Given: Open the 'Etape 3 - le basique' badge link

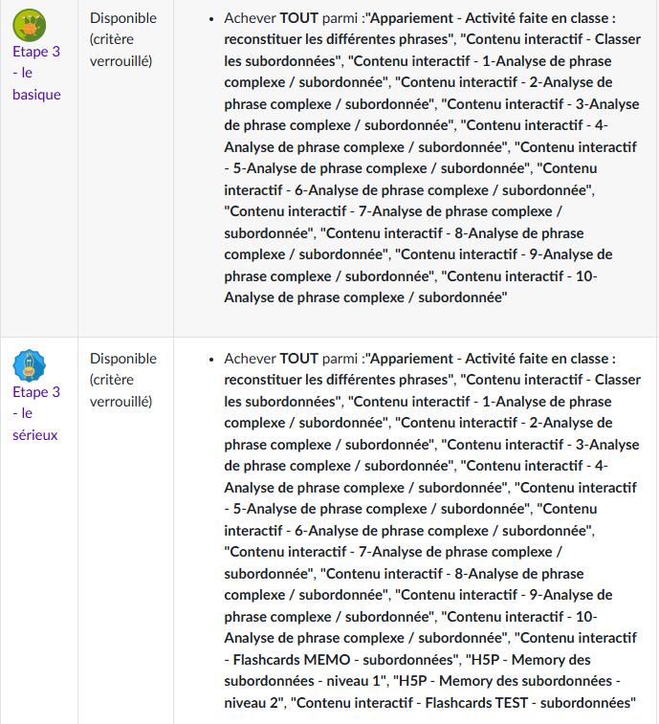Looking at the screenshot, I should pos(35,73).
